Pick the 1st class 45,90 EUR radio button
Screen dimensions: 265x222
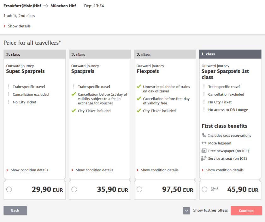pyautogui.click(x=204, y=189)
